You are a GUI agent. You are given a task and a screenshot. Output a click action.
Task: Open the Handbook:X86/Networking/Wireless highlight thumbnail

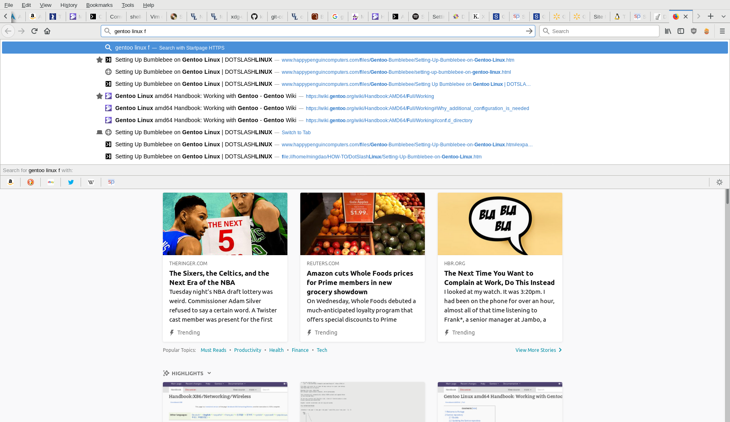[225, 402]
